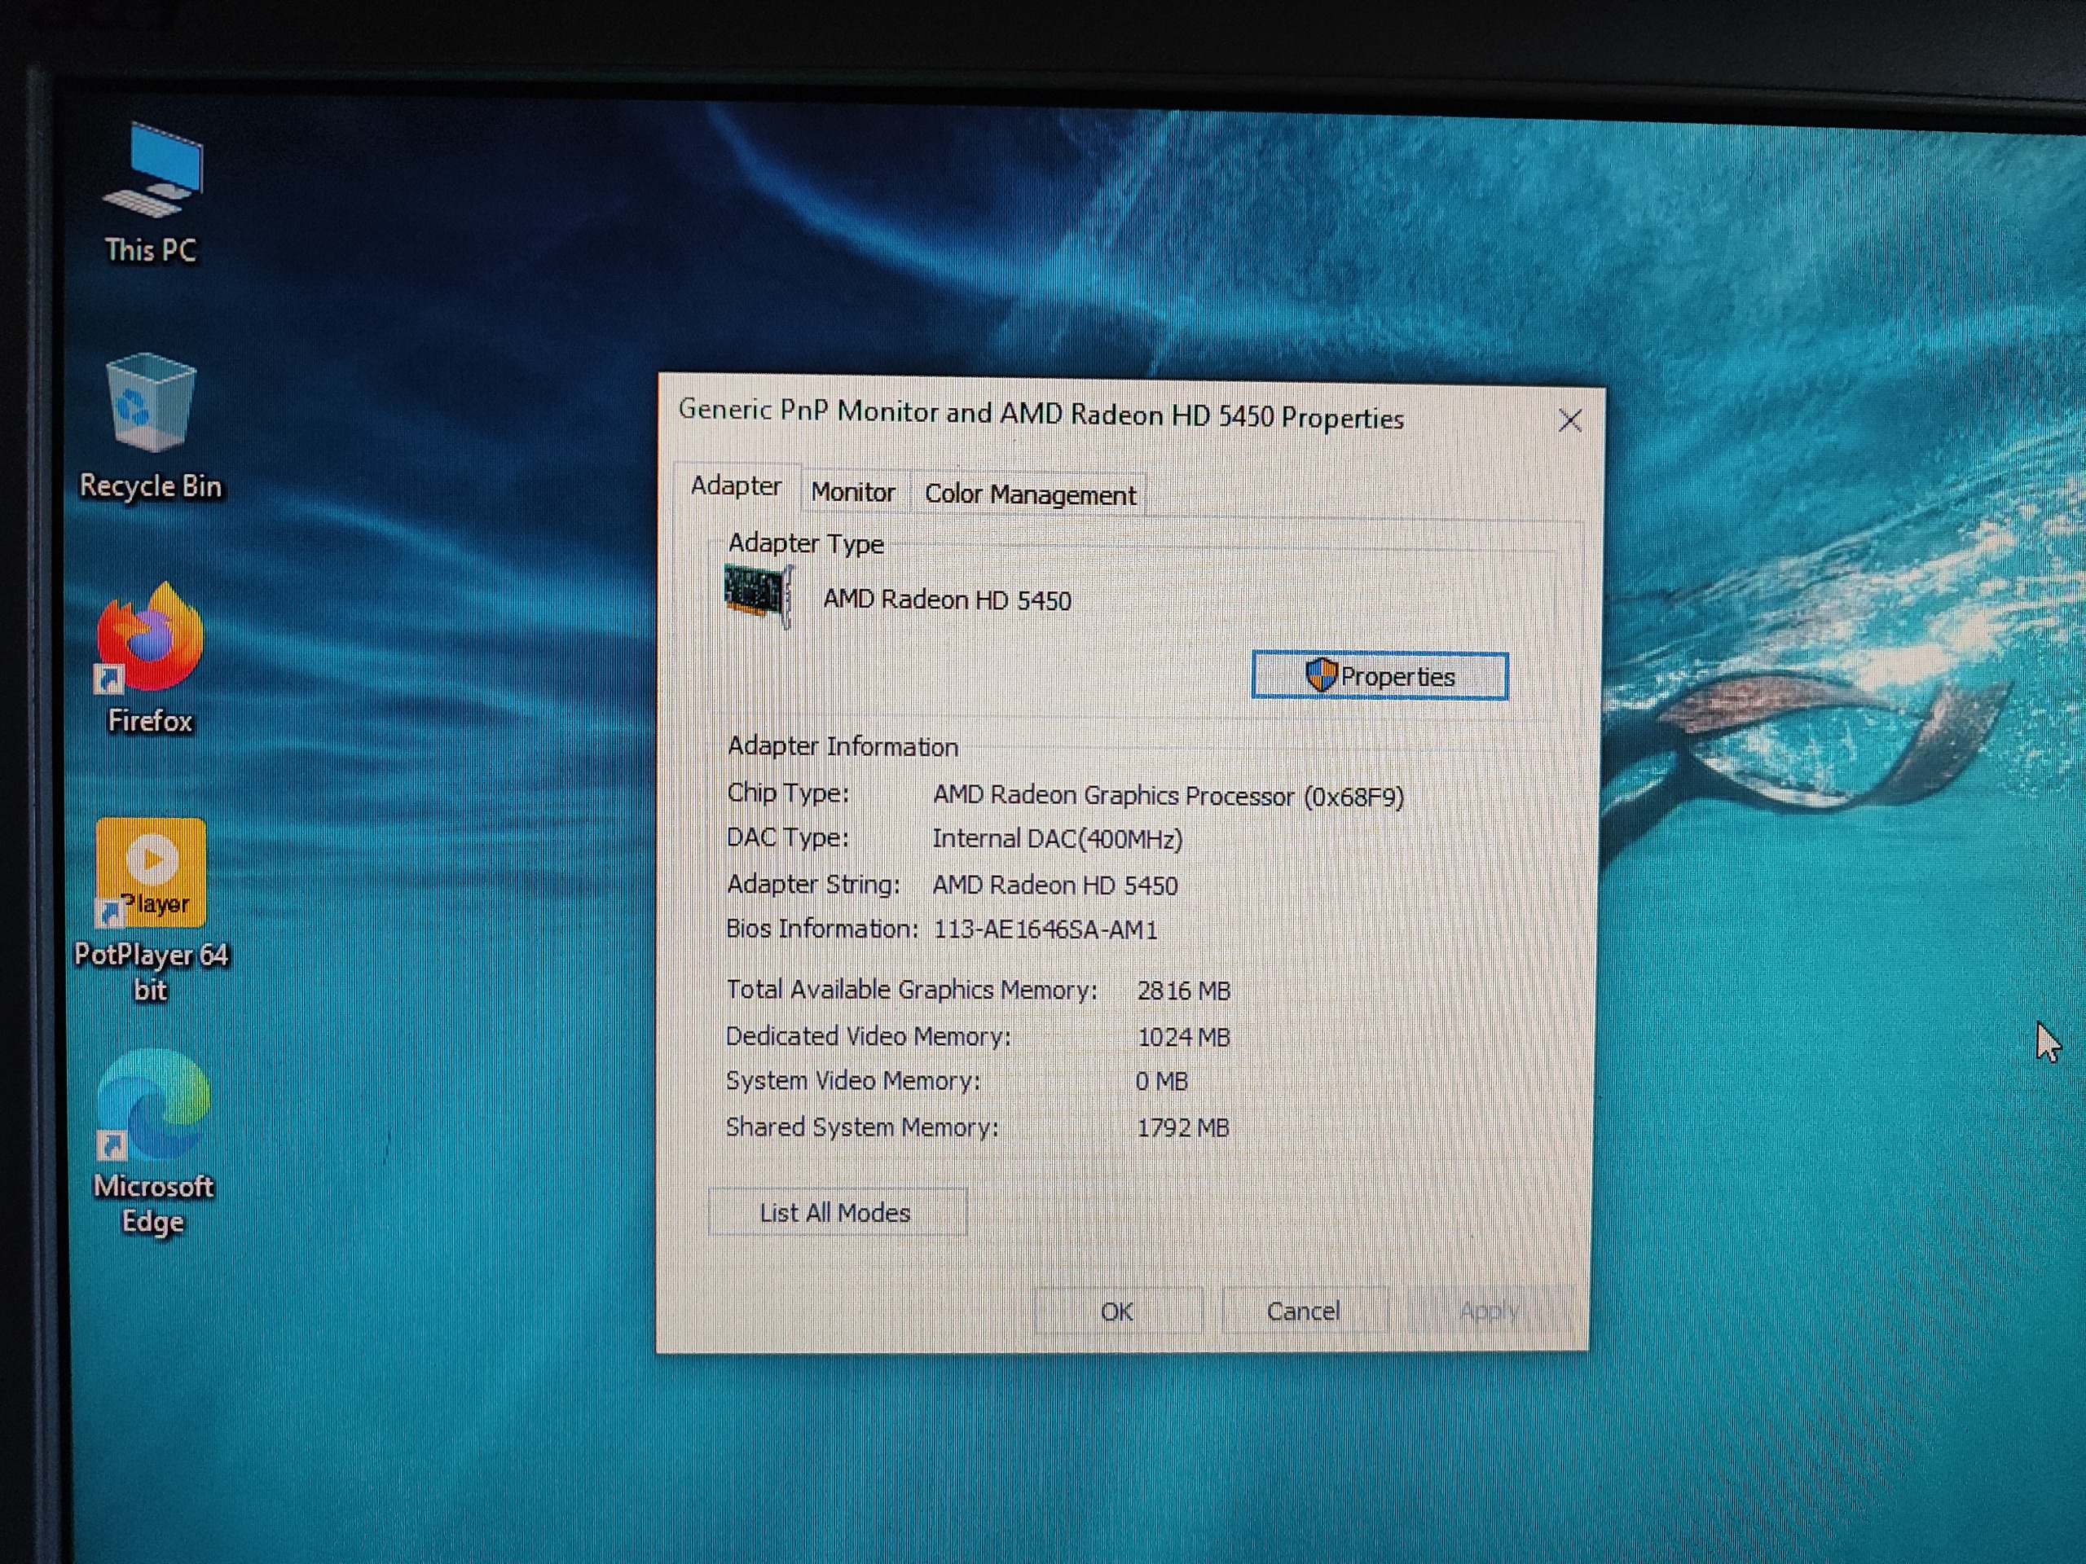The image size is (2086, 1564).
Task: Switch to the Adapter tab
Action: [736, 486]
